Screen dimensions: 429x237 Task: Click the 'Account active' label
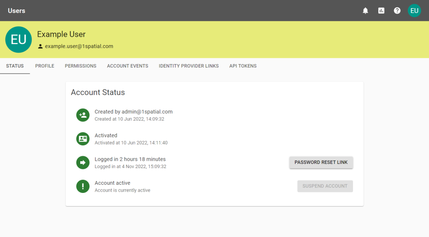(112, 183)
